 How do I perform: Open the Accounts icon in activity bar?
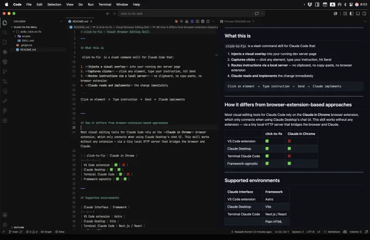click(5, 215)
